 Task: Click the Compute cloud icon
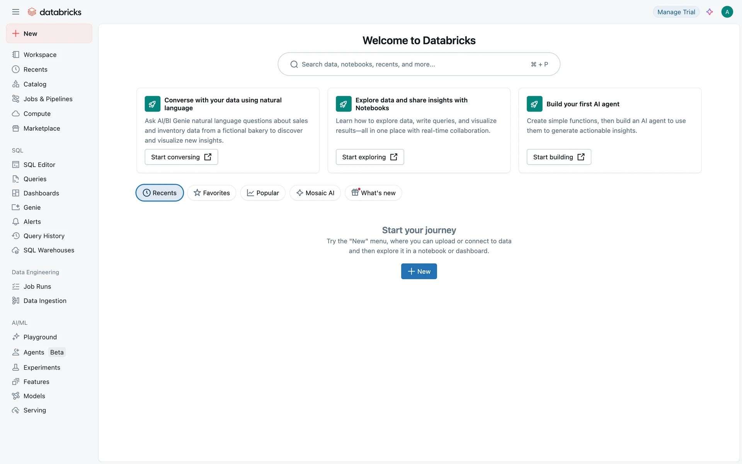pos(15,114)
